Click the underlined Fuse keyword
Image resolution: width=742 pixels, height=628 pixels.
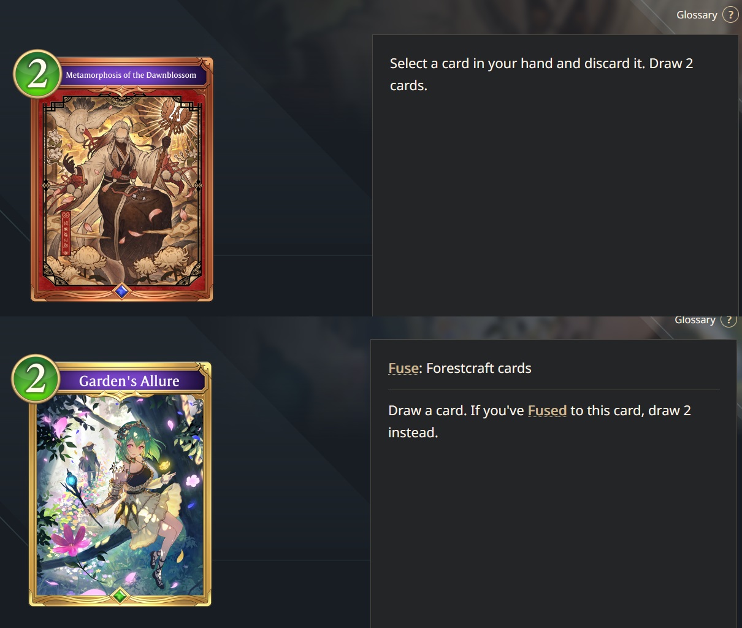pos(404,368)
